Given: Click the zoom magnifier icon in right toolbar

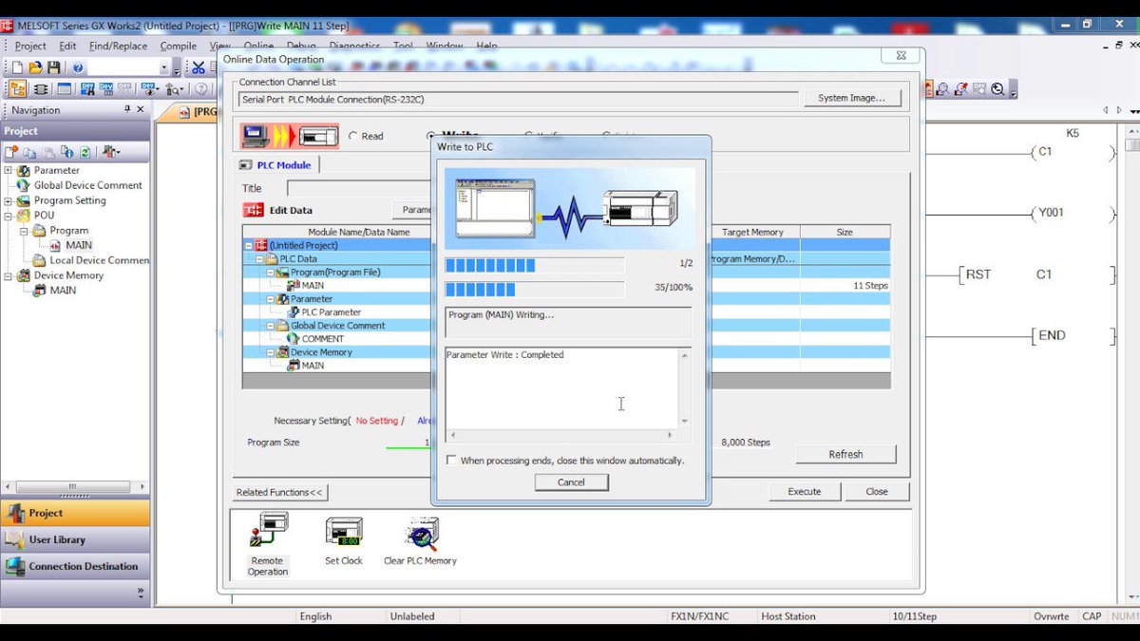Looking at the screenshot, I should 997,89.
